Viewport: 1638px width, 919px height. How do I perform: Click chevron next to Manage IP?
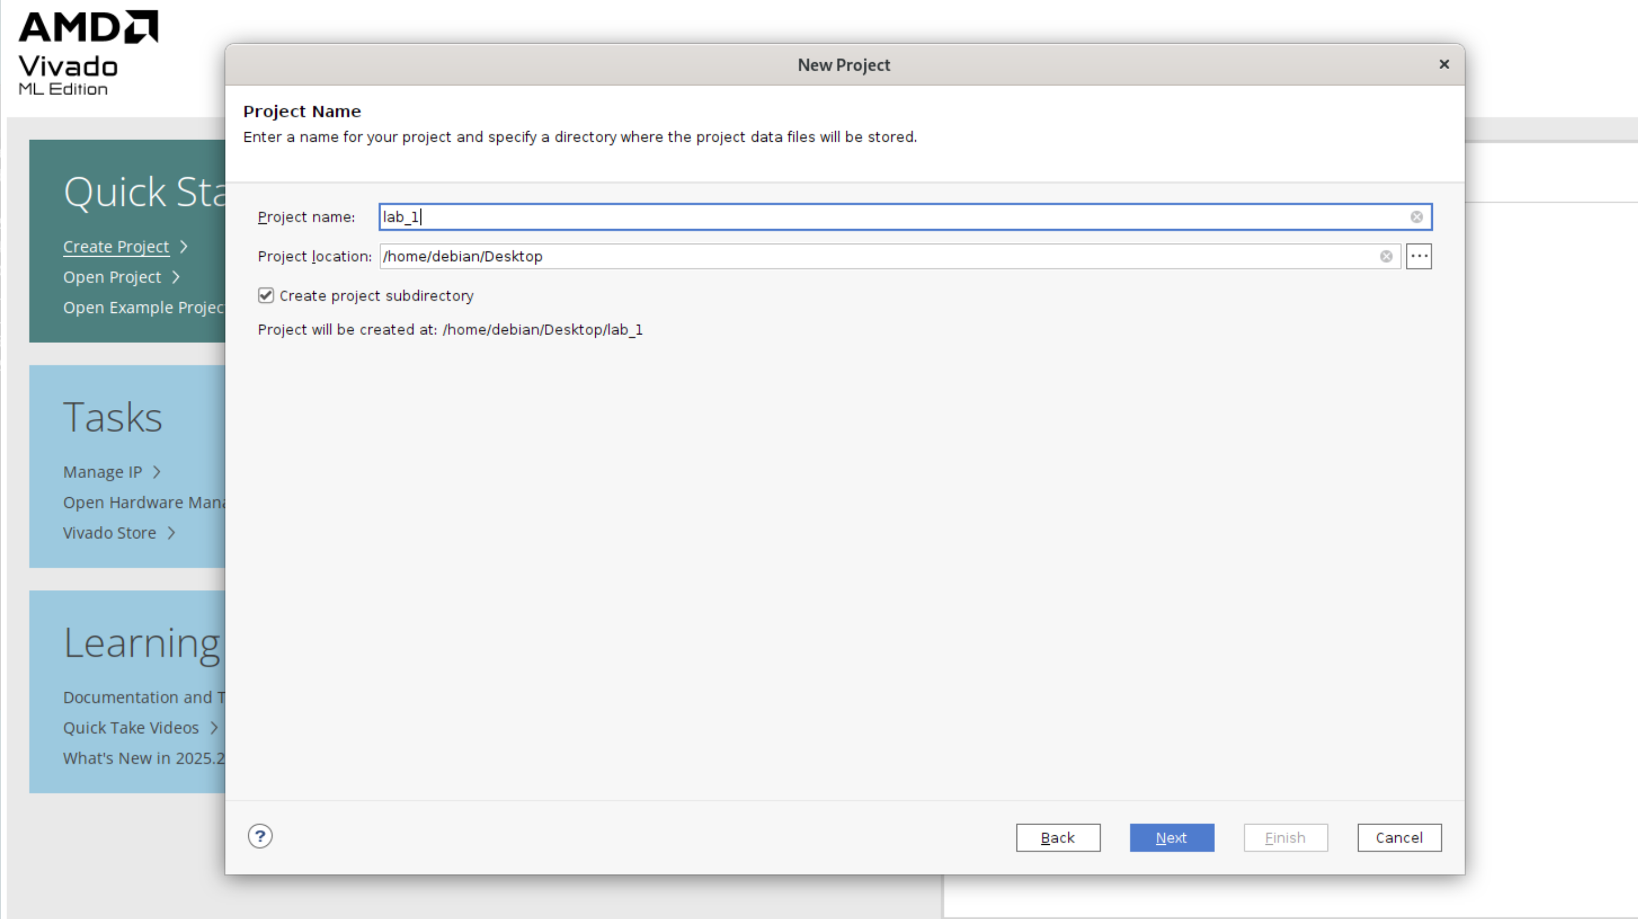[156, 472]
